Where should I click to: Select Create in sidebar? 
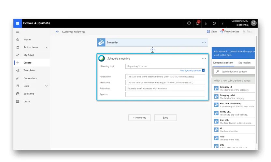27,63
